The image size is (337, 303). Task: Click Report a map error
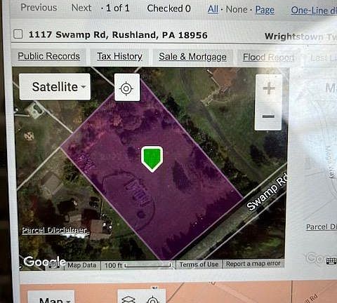253,264
